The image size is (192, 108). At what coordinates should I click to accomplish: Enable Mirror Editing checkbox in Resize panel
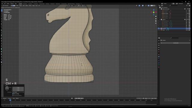pyautogui.click(x=13, y=94)
